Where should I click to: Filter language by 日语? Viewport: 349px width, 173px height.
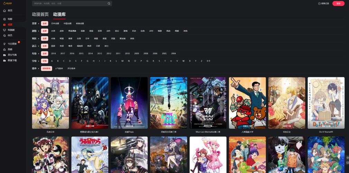click(98, 46)
